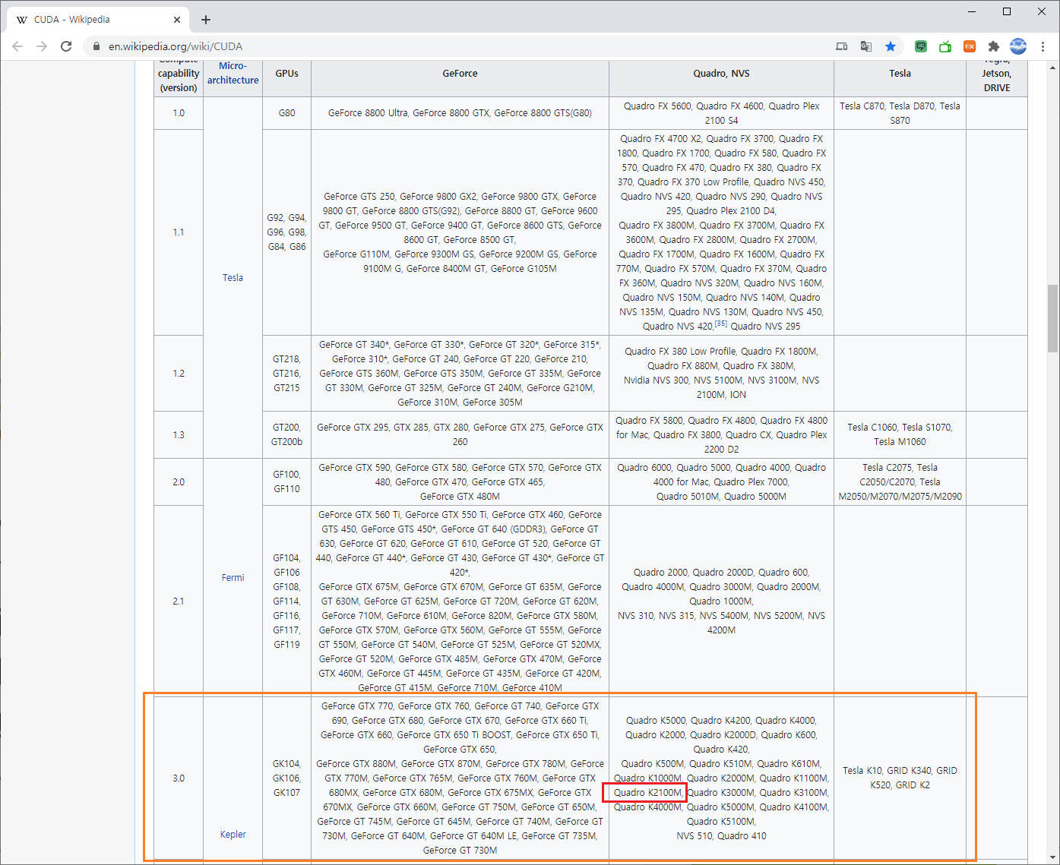Open the Kepler micro-architecture link
Screen dimensions: 1060x865
tap(233, 835)
